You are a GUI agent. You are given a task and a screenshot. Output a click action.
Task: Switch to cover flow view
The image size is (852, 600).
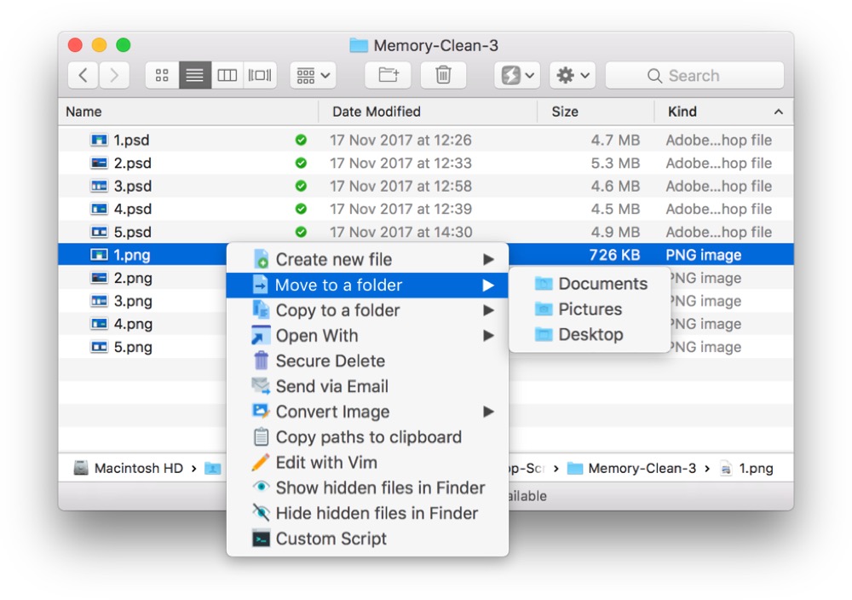260,76
